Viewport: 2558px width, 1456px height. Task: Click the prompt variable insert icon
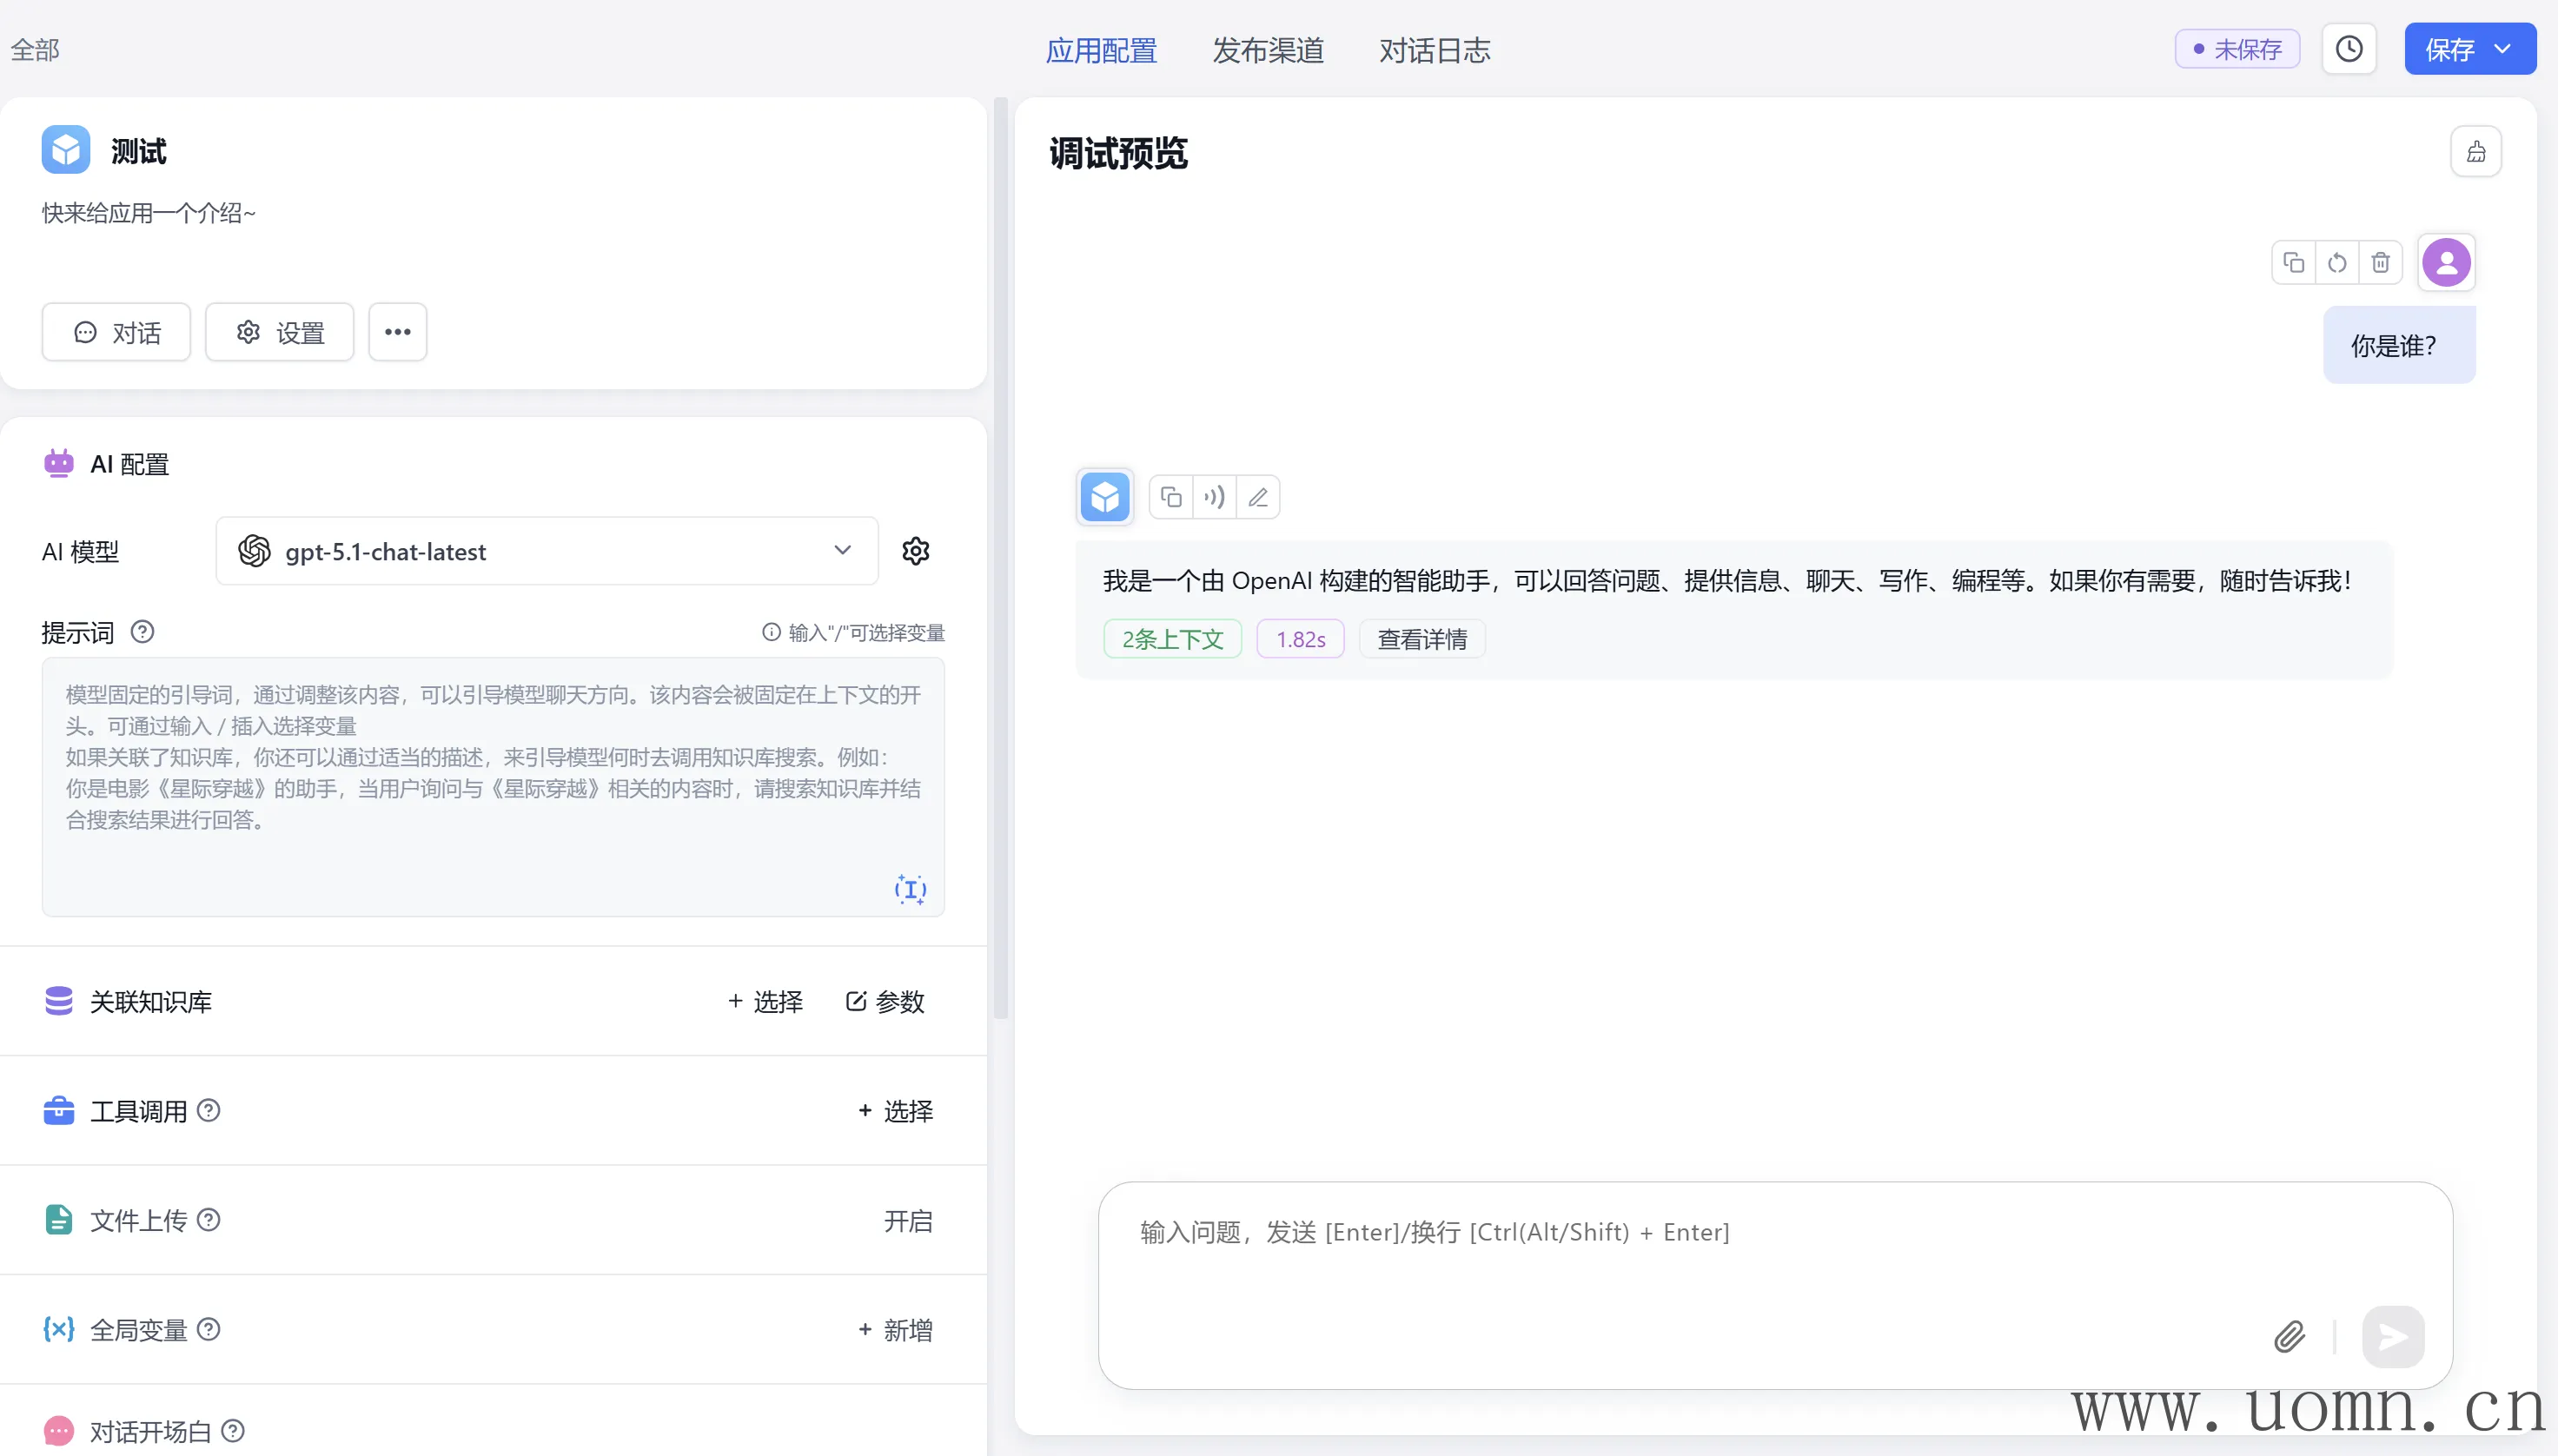(x=909, y=888)
